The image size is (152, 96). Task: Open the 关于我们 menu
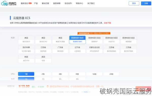click(91, 3)
